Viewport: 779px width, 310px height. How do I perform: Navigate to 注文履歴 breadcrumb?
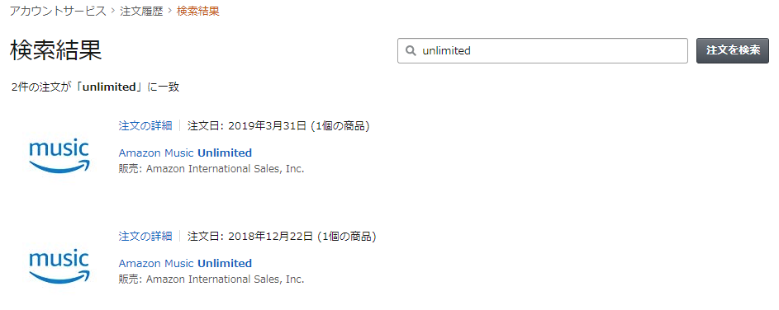pyautogui.click(x=141, y=11)
